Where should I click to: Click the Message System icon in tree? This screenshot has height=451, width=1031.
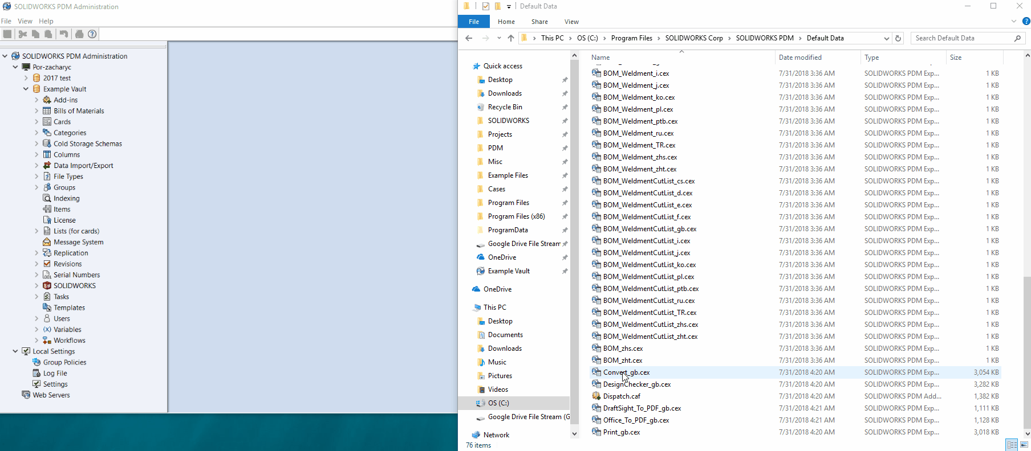tap(47, 242)
